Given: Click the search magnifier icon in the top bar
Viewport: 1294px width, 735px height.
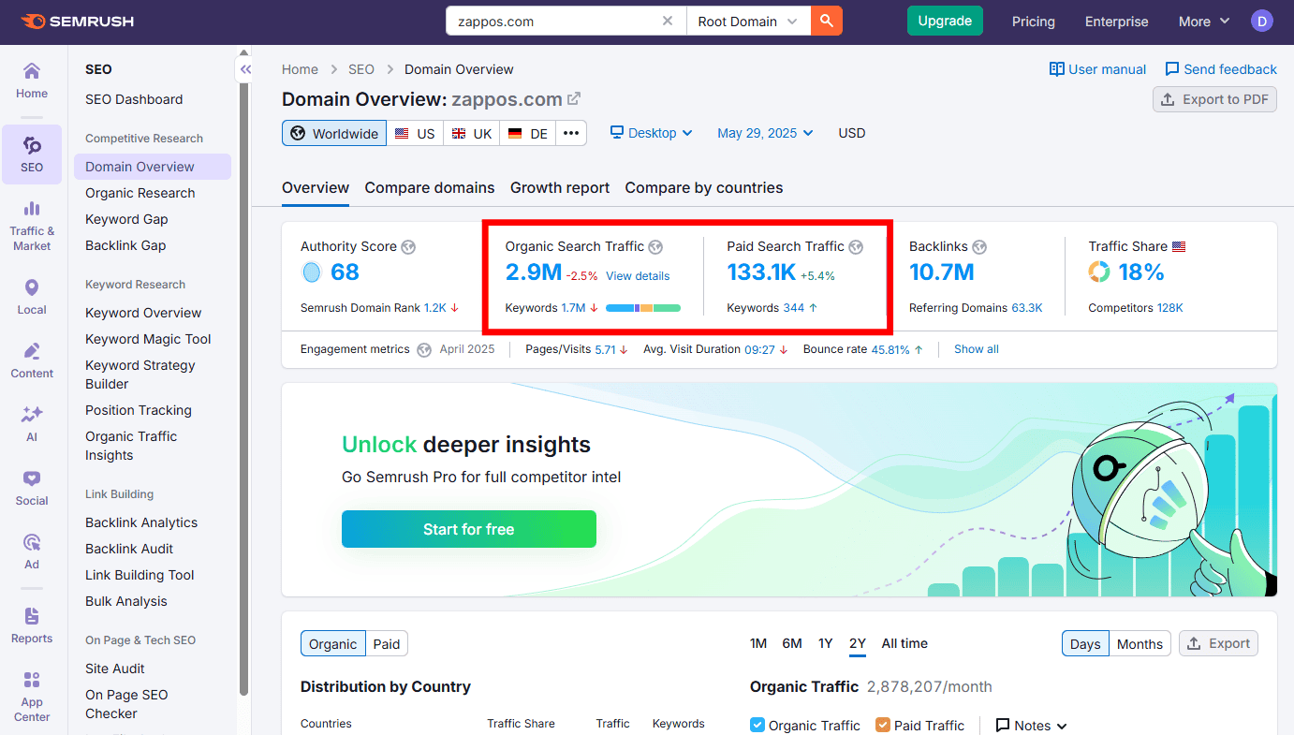Looking at the screenshot, I should (x=826, y=20).
